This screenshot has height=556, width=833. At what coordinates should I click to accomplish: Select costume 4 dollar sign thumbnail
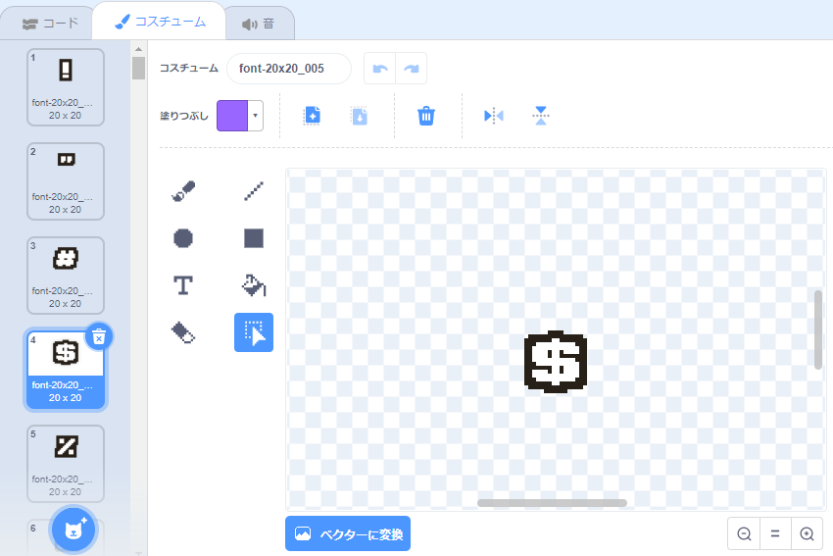click(66, 370)
